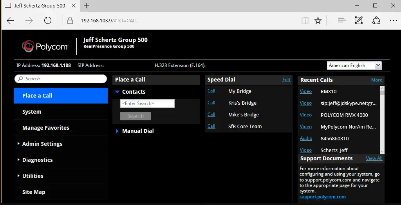Collapse the Contacts section triangle
Viewport: 401px width, 205px height.
tap(117, 92)
